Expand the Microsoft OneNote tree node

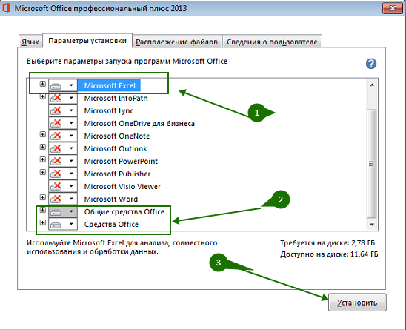[43, 134]
